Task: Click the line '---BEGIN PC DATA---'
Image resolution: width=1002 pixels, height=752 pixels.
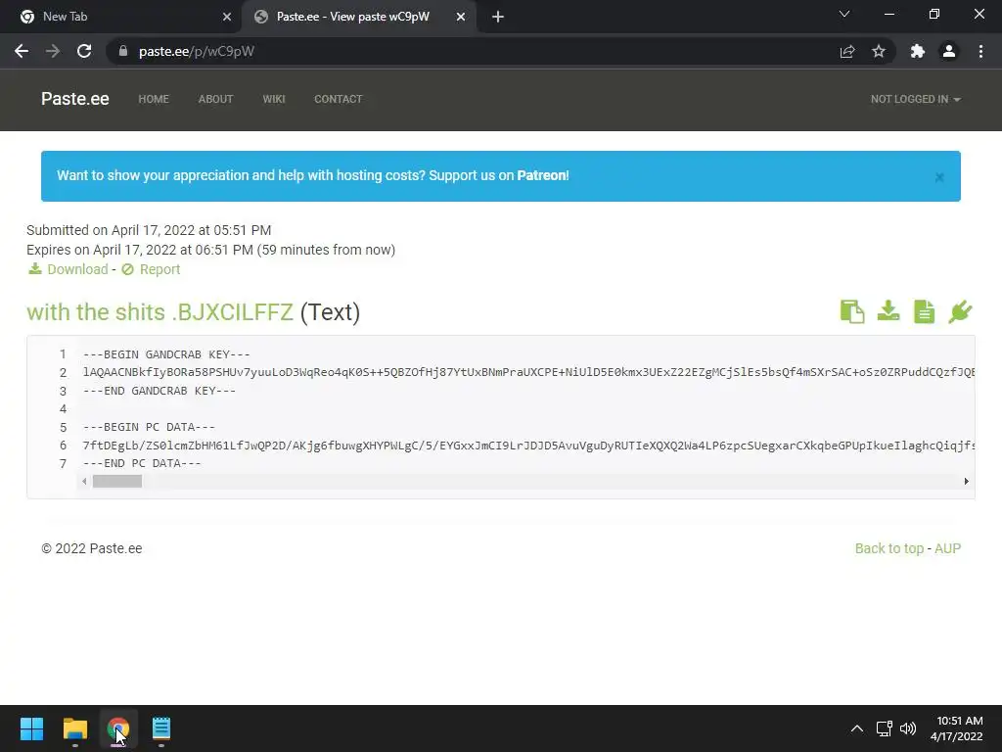Action: (x=149, y=427)
